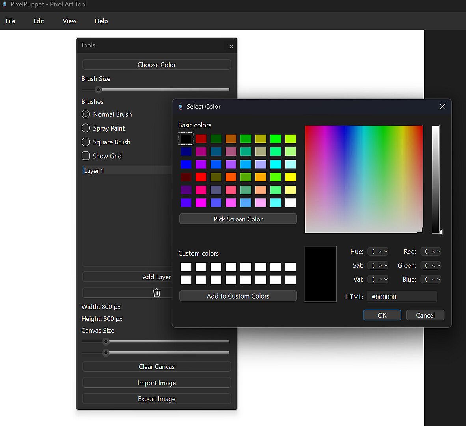The image size is (466, 426).
Task: Close the Select Color dialog
Action: 442,106
